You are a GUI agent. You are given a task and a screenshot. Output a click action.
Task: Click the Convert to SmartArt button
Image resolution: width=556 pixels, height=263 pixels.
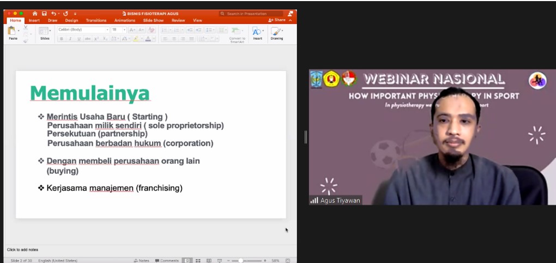coord(237,34)
